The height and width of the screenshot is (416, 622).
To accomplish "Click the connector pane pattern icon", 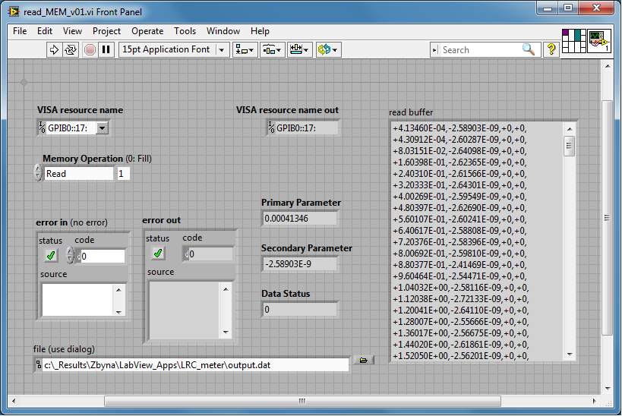I will 574,40.
